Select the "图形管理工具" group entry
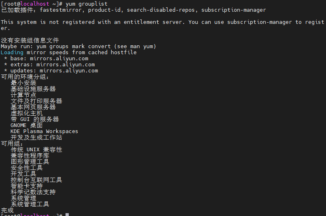 pos(30,162)
